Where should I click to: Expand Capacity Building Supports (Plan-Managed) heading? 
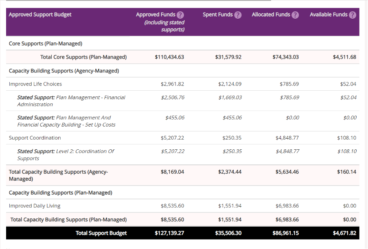click(61, 192)
